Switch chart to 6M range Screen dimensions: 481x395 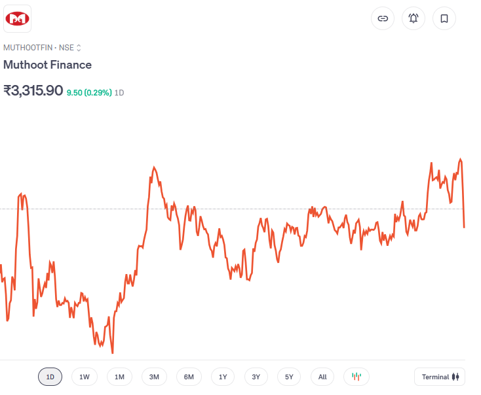[189, 377]
